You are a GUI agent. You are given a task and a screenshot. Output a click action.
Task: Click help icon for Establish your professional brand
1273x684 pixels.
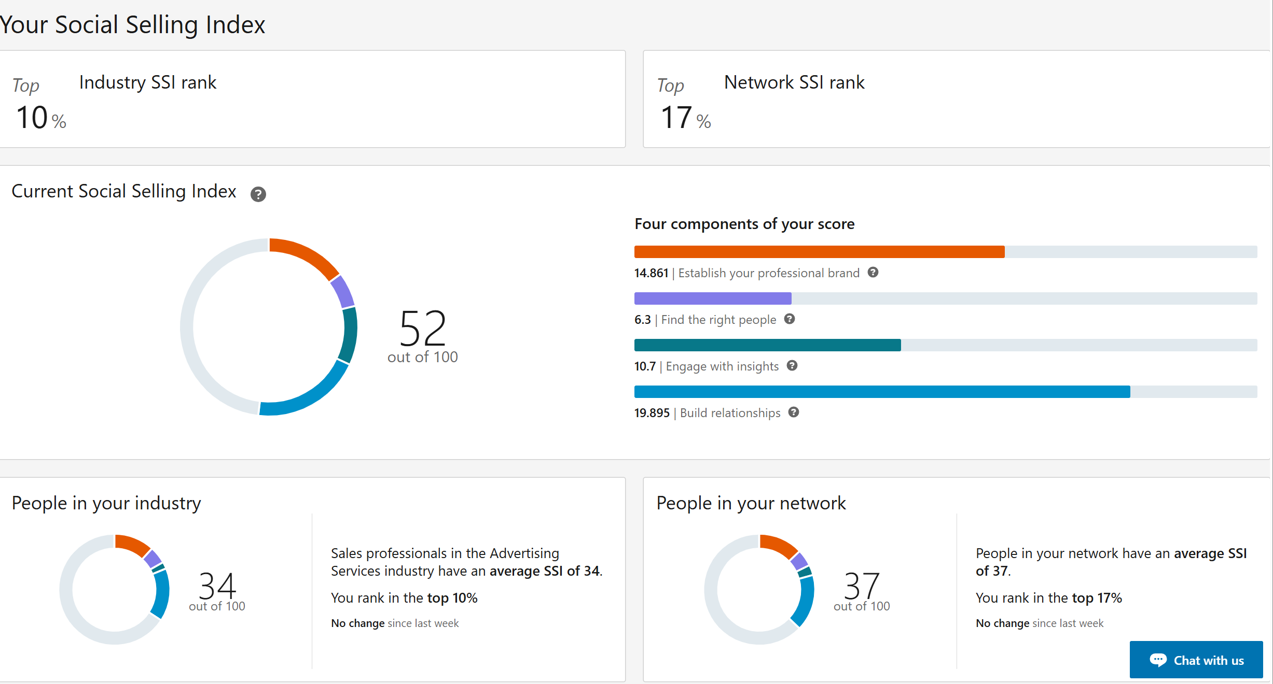click(873, 272)
